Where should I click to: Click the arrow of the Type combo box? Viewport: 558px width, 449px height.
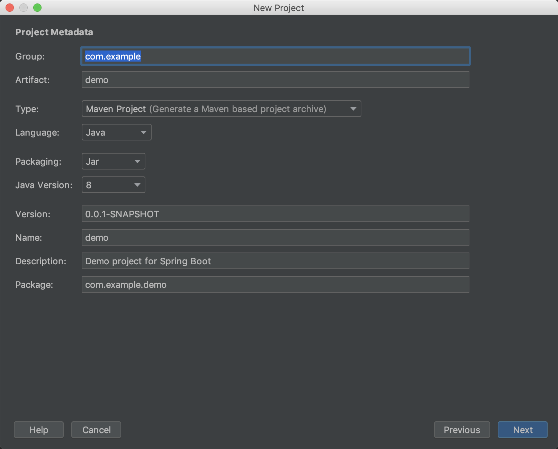(353, 109)
